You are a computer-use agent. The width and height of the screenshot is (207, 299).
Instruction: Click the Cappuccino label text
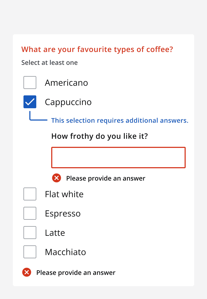(x=68, y=102)
